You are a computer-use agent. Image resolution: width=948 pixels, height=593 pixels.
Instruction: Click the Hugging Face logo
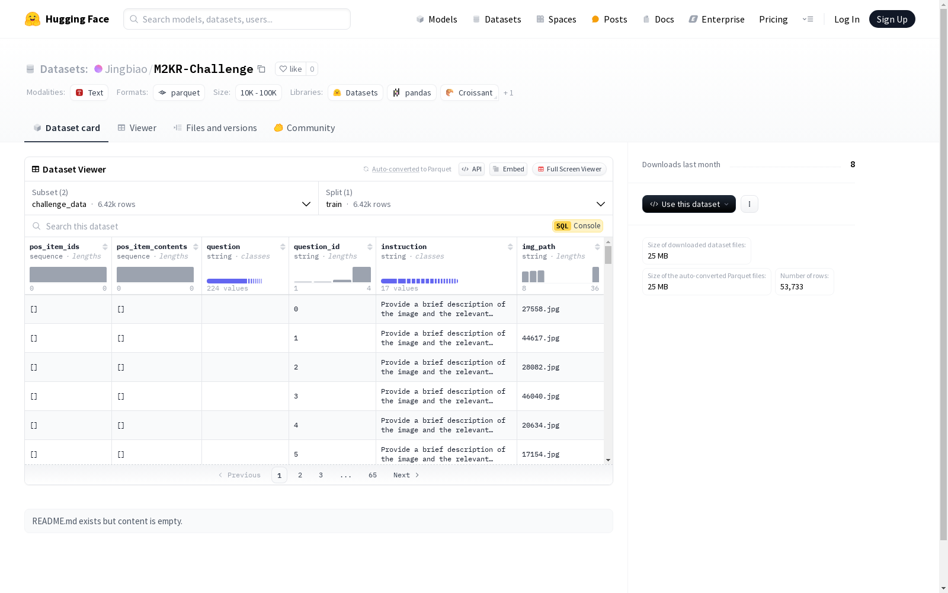pos(67,19)
